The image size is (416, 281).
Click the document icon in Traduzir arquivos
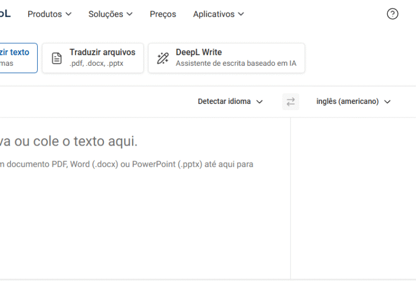(57, 58)
